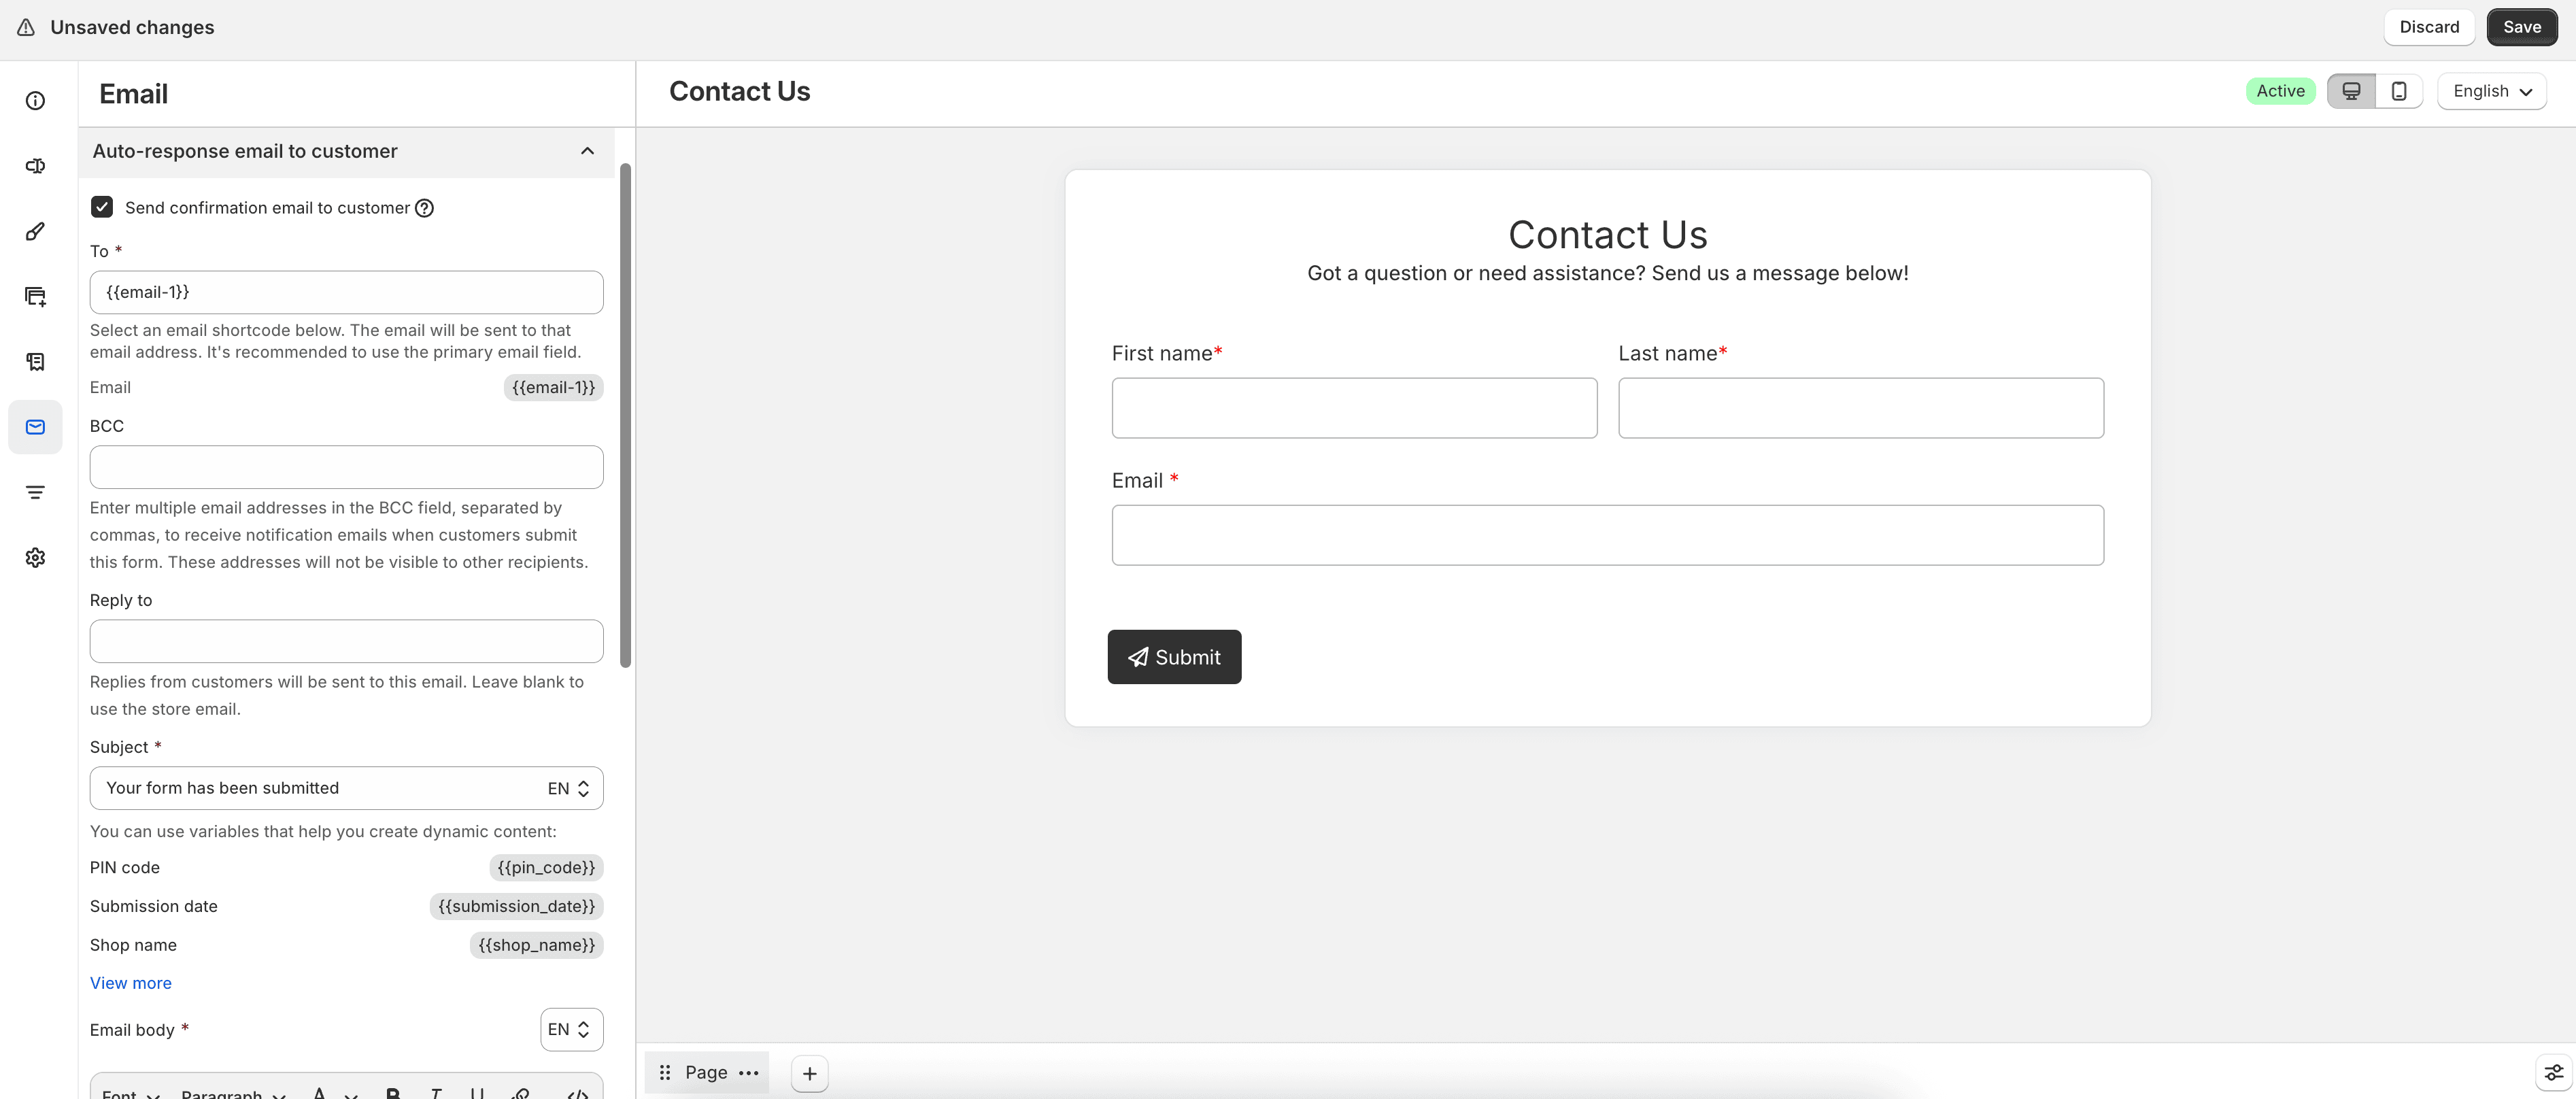The image size is (2576, 1099).
Task: Uncheck Send confirmation email to customer
Action: pyautogui.click(x=102, y=207)
